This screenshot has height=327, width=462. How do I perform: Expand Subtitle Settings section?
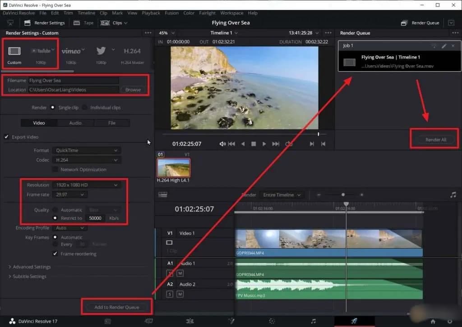click(28, 277)
